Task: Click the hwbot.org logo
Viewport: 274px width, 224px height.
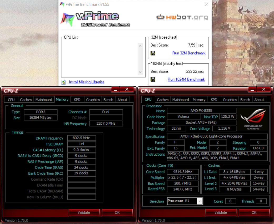Action: (x=182, y=17)
